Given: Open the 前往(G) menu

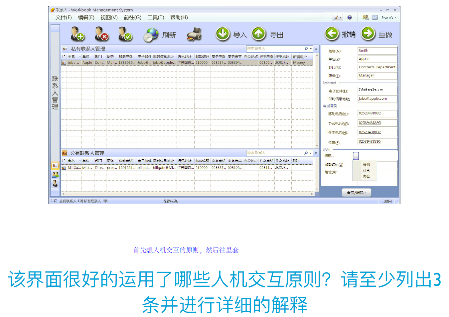Looking at the screenshot, I should 132,17.
